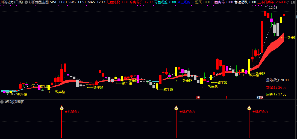Select the last ★机游合力 label
The width and height of the screenshot is (297, 139).
[260, 112]
